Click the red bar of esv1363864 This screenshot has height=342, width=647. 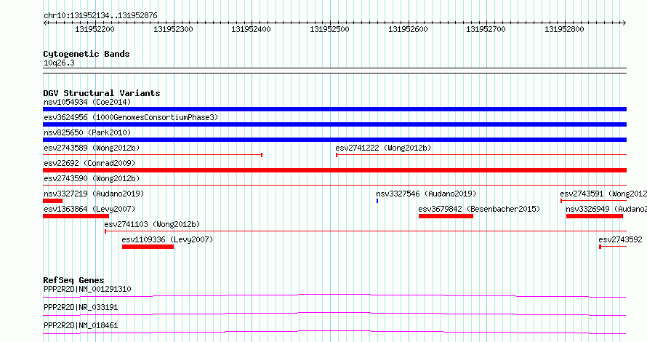point(76,216)
